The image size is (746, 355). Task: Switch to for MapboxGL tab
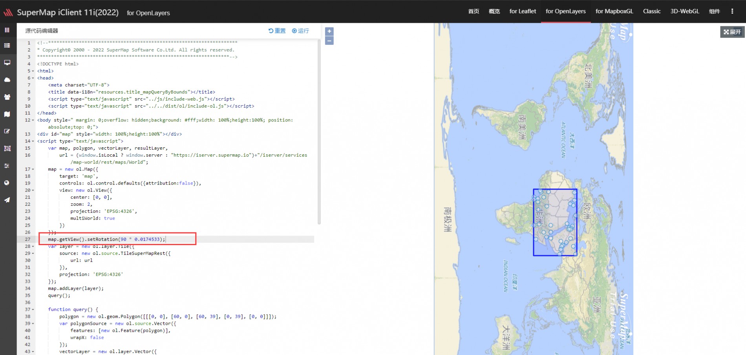pyautogui.click(x=614, y=11)
